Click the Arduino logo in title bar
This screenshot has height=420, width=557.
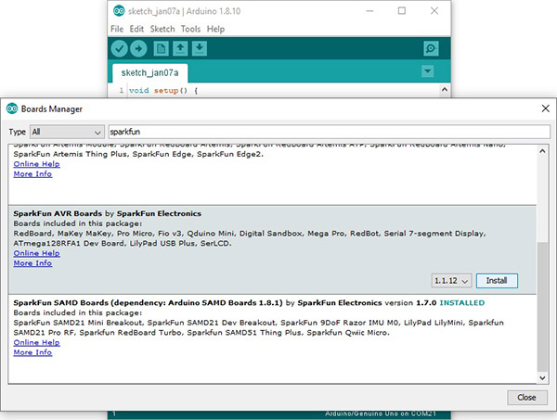point(119,11)
